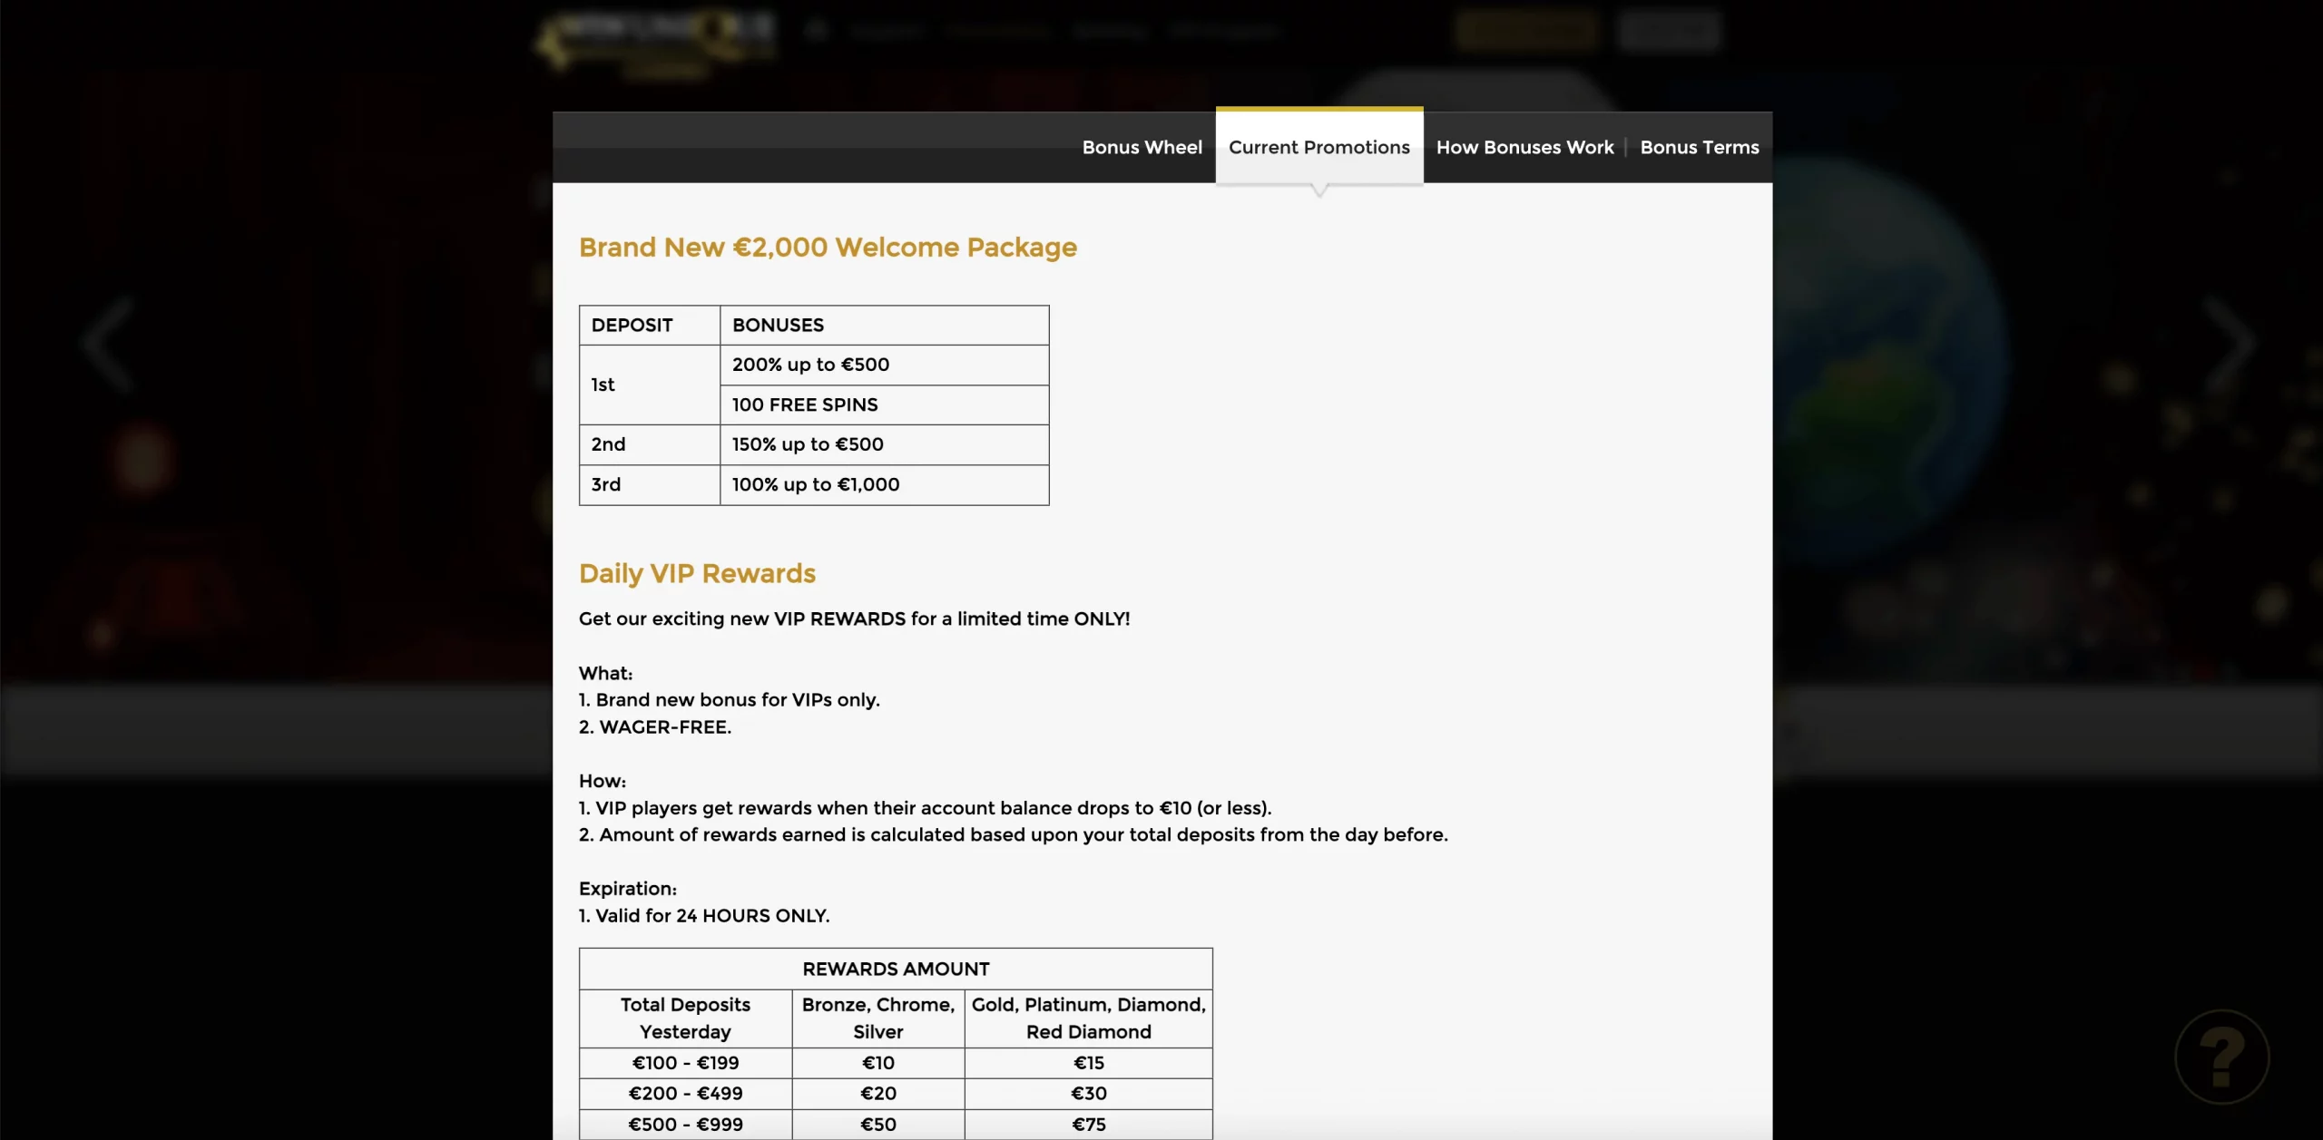Click the 1st deposit row label

[x=650, y=385]
